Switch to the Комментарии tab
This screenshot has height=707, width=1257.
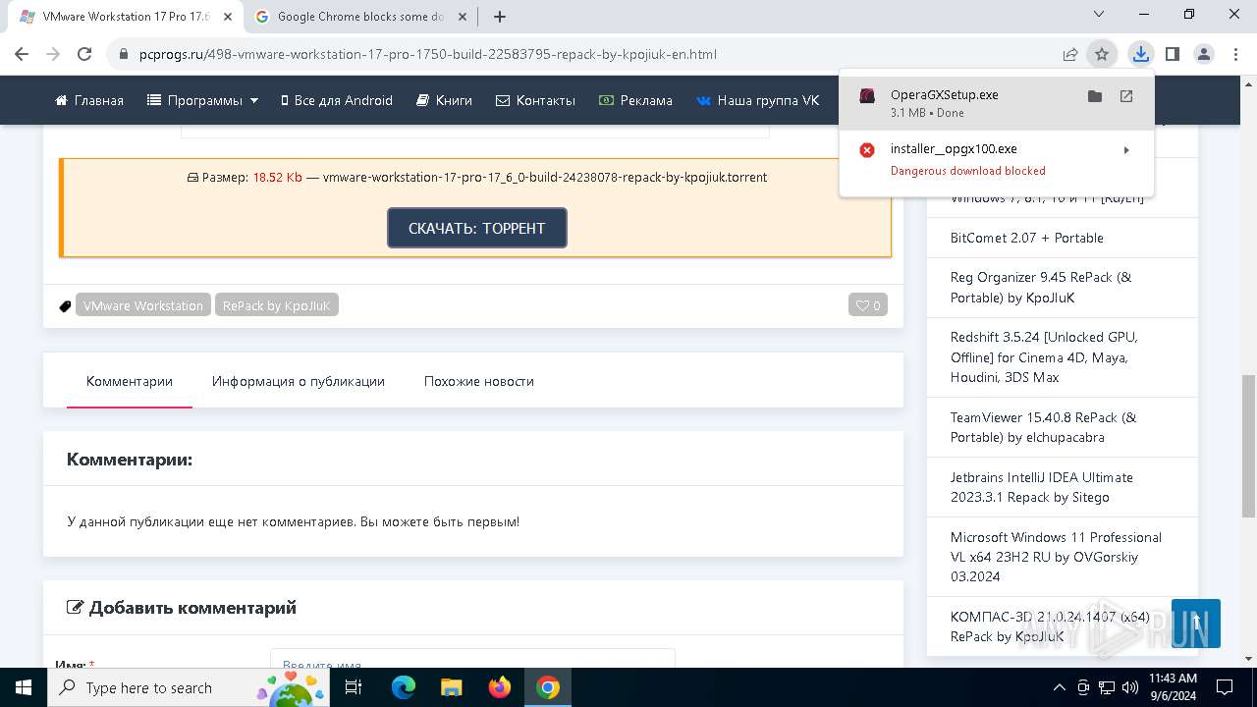pos(130,381)
